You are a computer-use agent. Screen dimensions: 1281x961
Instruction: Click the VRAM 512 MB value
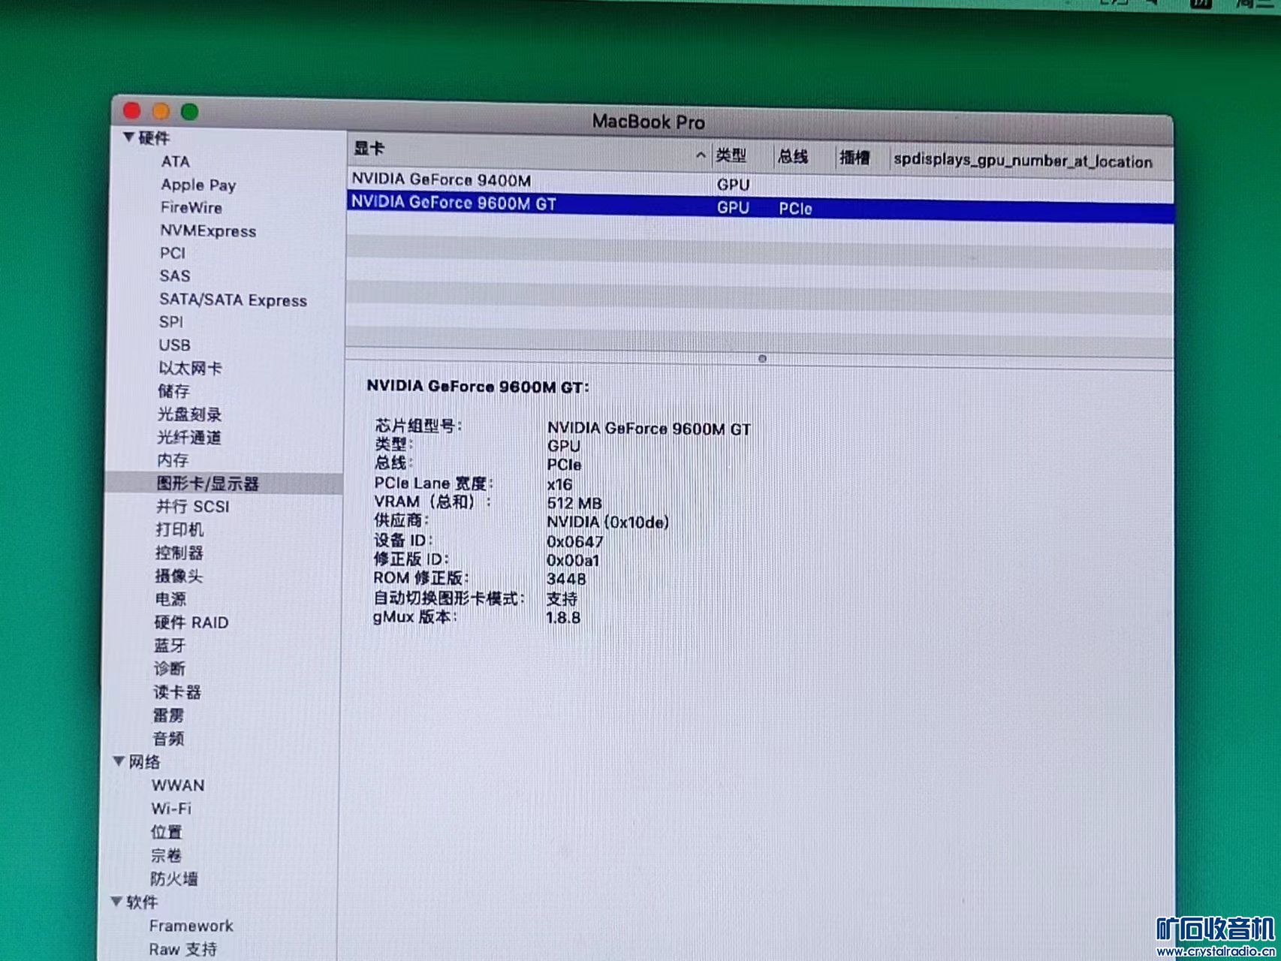click(x=574, y=503)
